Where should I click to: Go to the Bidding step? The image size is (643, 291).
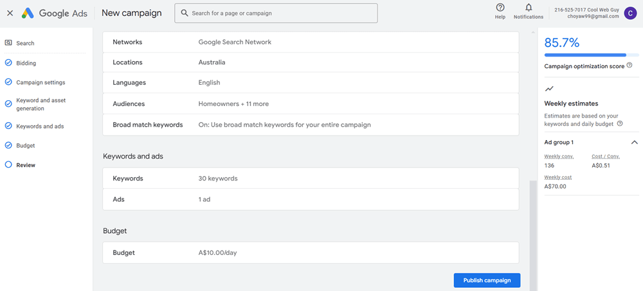point(26,63)
